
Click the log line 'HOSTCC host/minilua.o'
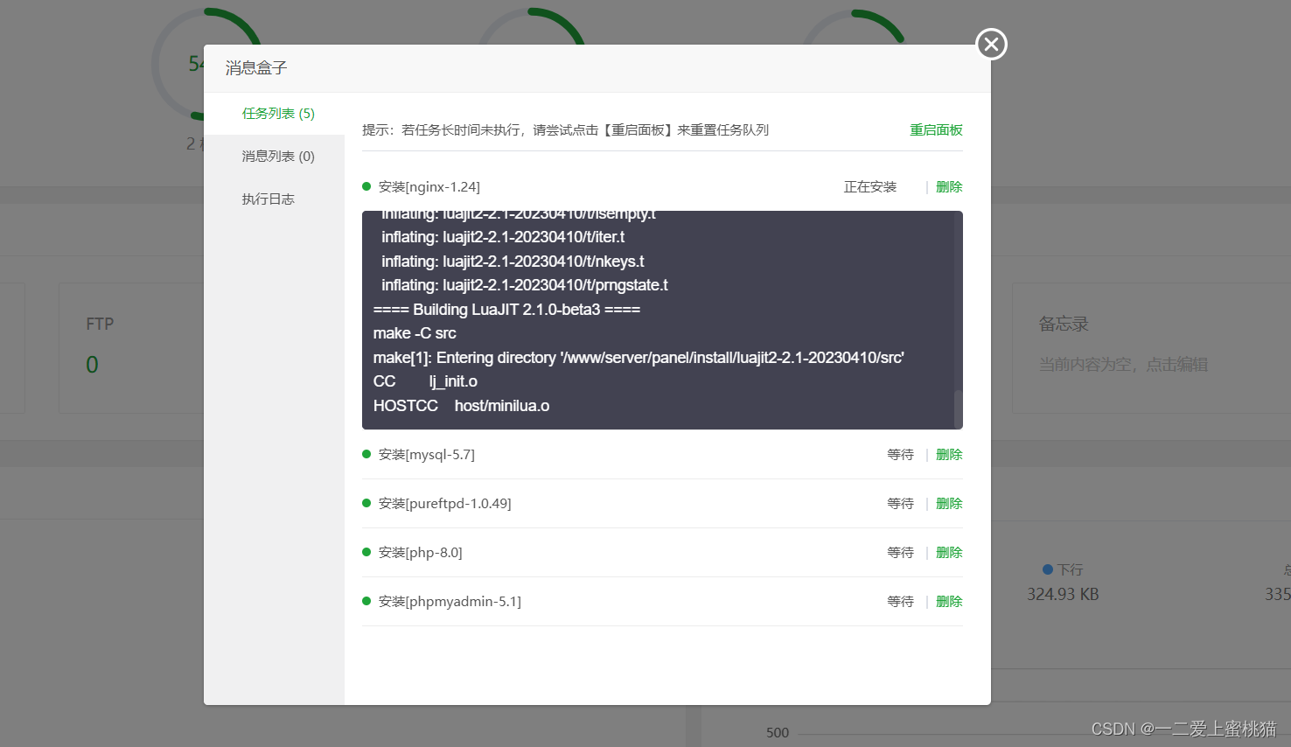[x=461, y=406]
